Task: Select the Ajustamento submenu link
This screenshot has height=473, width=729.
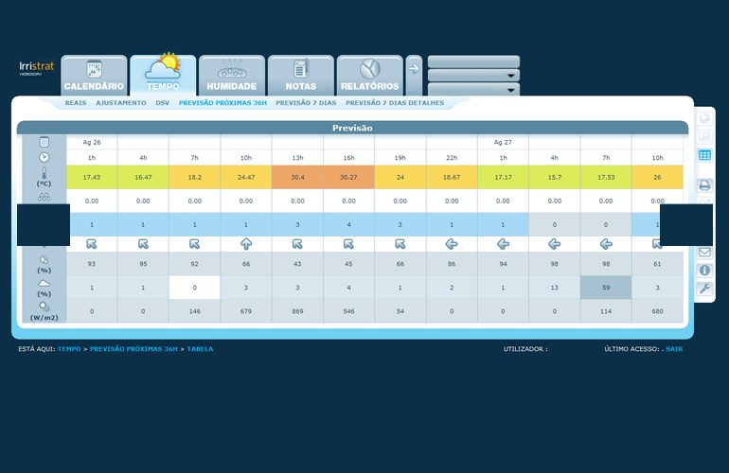Action: pos(121,103)
